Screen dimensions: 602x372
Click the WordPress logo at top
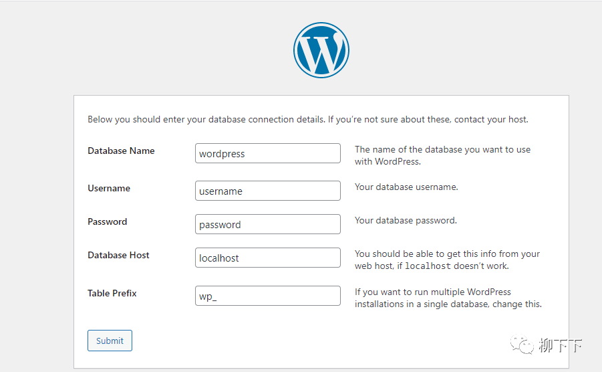pos(321,50)
